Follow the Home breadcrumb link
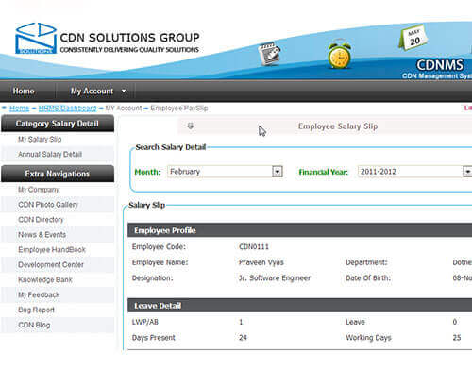 tap(19, 109)
